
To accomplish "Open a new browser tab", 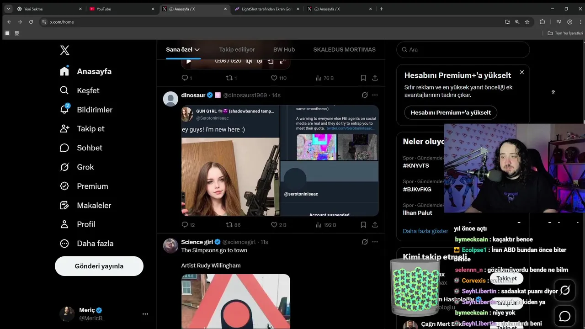I will 381,9.
